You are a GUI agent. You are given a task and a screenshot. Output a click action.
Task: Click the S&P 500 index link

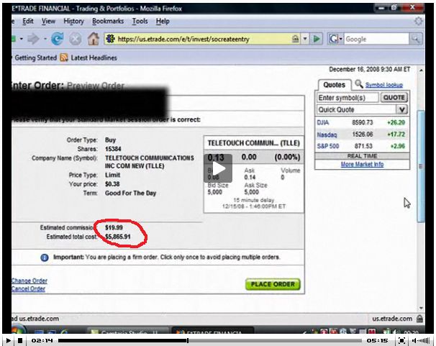(x=328, y=146)
